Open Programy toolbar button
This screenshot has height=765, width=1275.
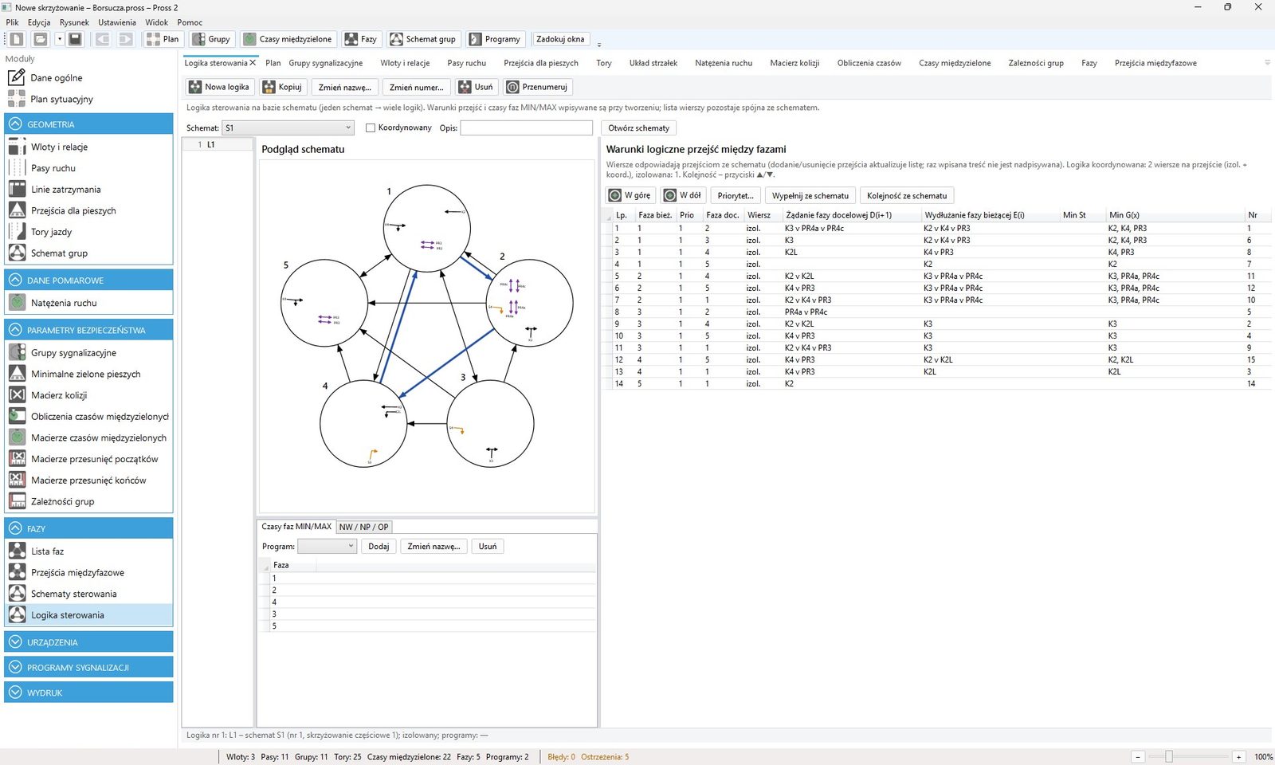click(x=495, y=39)
